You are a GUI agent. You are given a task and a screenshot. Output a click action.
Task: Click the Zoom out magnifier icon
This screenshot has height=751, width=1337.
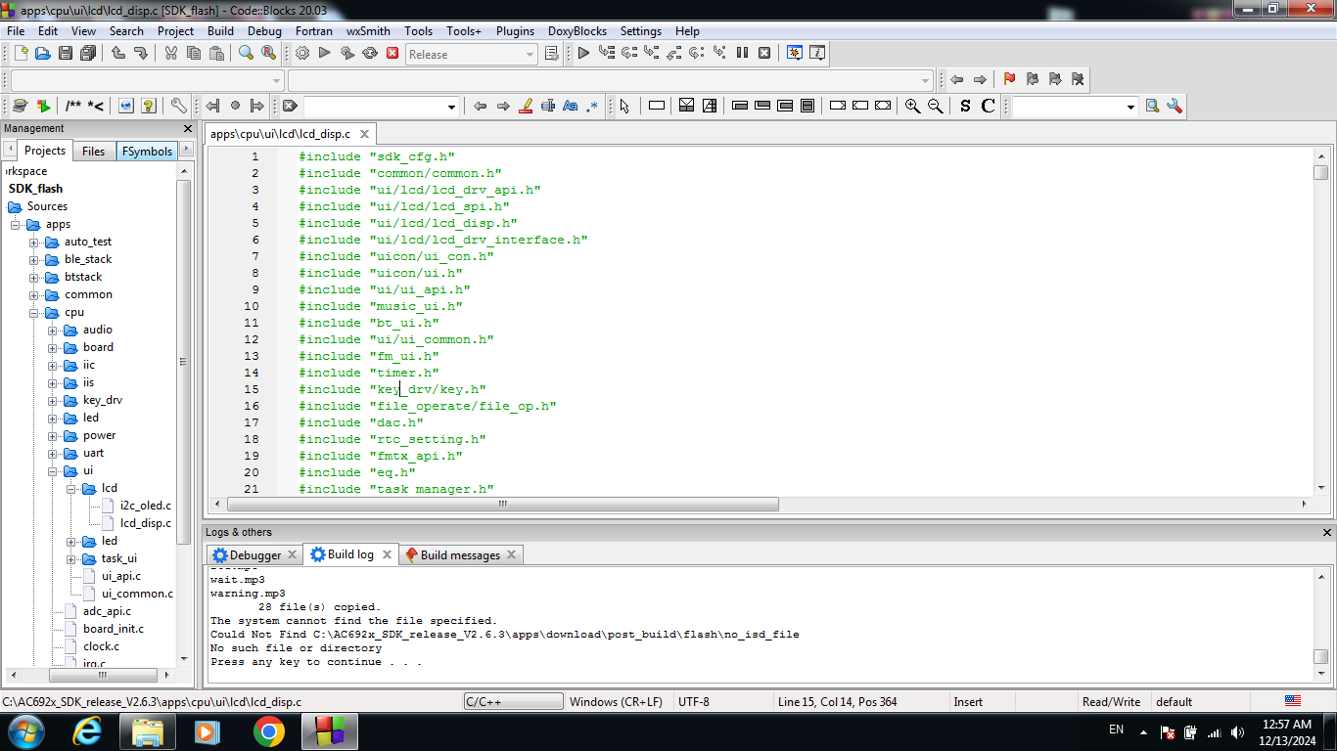click(x=936, y=106)
